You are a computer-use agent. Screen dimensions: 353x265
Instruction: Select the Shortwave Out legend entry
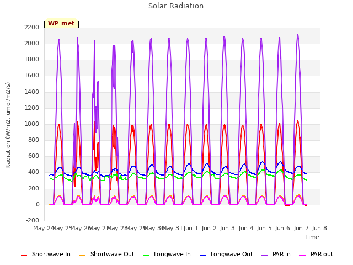(106, 254)
